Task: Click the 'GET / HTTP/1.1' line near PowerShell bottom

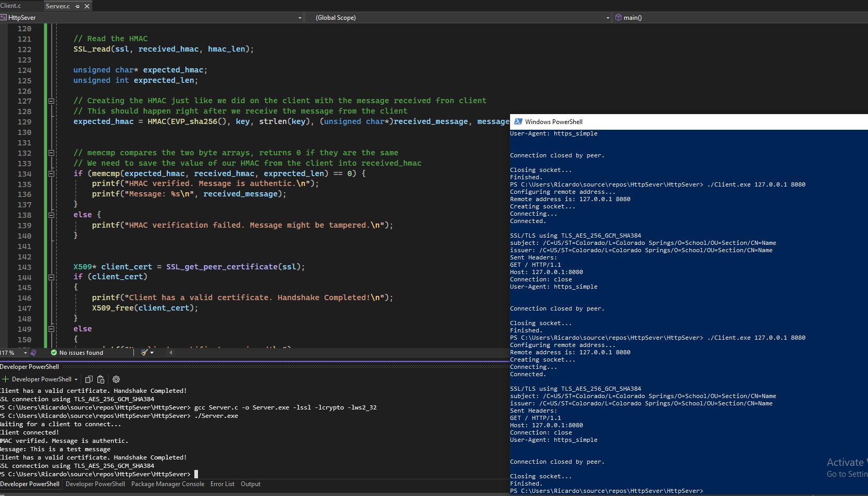Action: (x=536, y=418)
